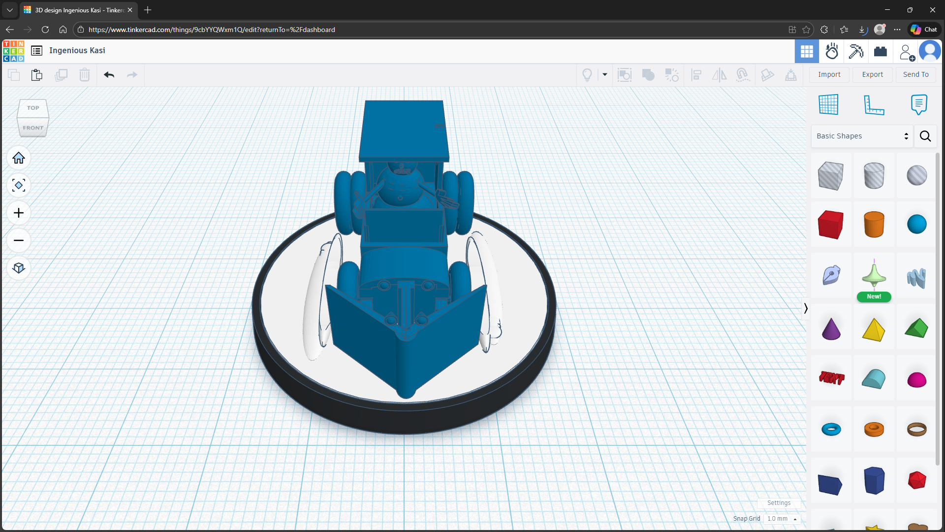Select the Ruler tool
The width and height of the screenshot is (945, 532).
click(x=874, y=104)
